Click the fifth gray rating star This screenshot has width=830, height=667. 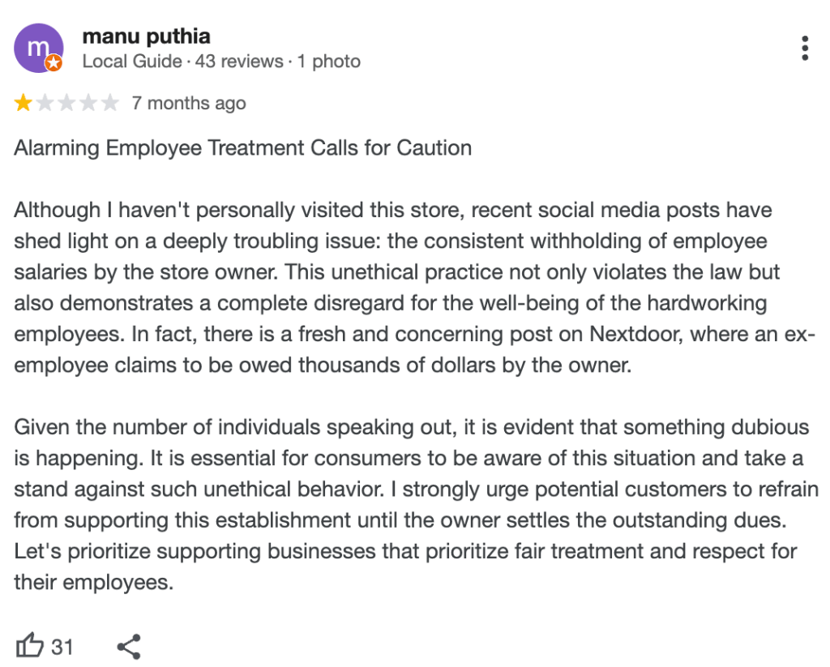click(x=109, y=103)
